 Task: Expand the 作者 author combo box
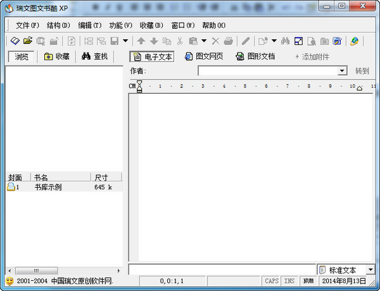[x=342, y=71]
